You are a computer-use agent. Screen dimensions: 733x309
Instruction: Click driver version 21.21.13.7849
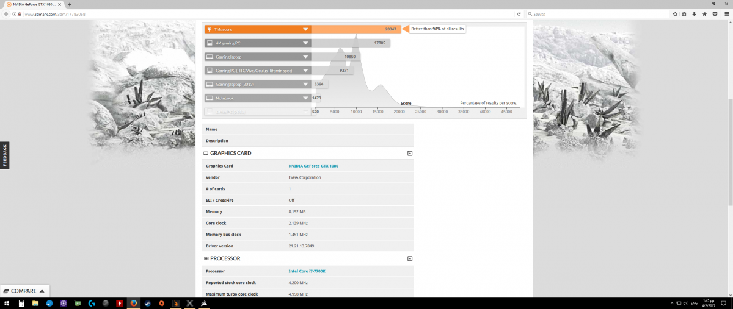(301, 246)
